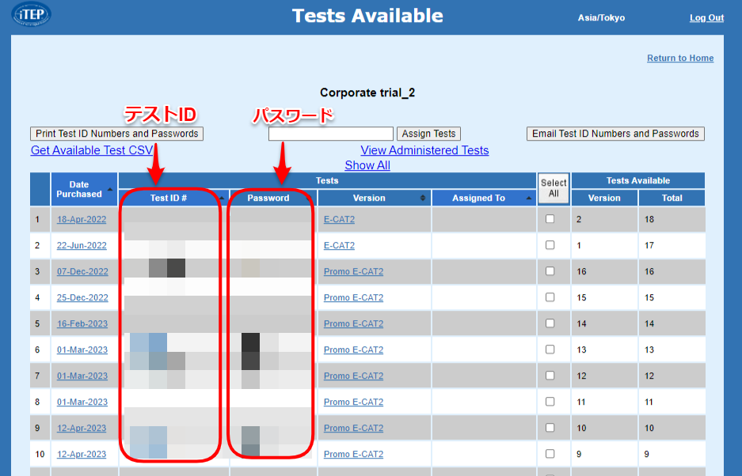Focus the assign tests text field
Viewport: 742px width, 476px height.
(x=331, y=134)
